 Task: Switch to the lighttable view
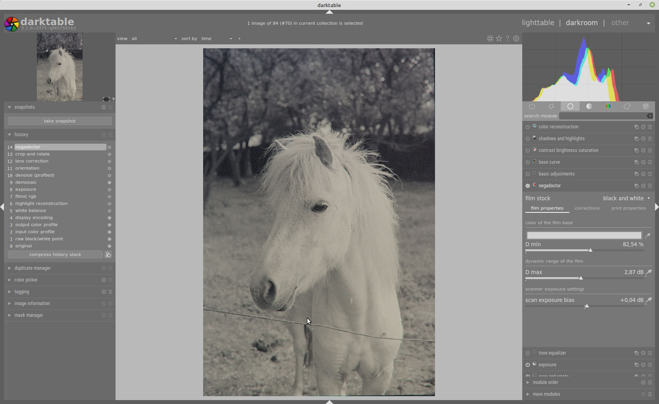537,22
